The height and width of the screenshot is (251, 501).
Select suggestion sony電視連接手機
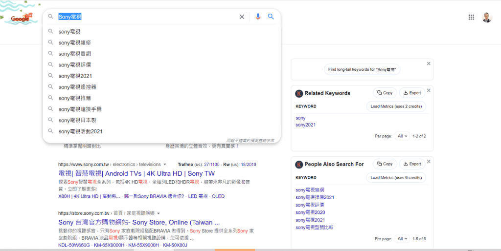pos(161,109)
